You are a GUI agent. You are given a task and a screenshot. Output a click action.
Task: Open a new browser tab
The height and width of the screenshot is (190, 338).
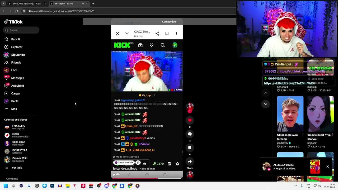(93, 4)
